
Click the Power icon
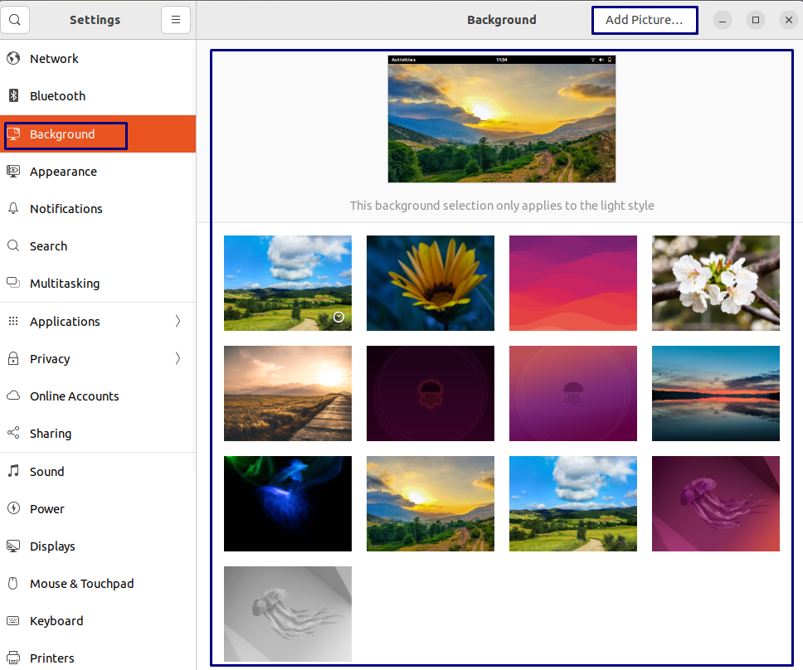pyautogui.click(x=13, y=508)
